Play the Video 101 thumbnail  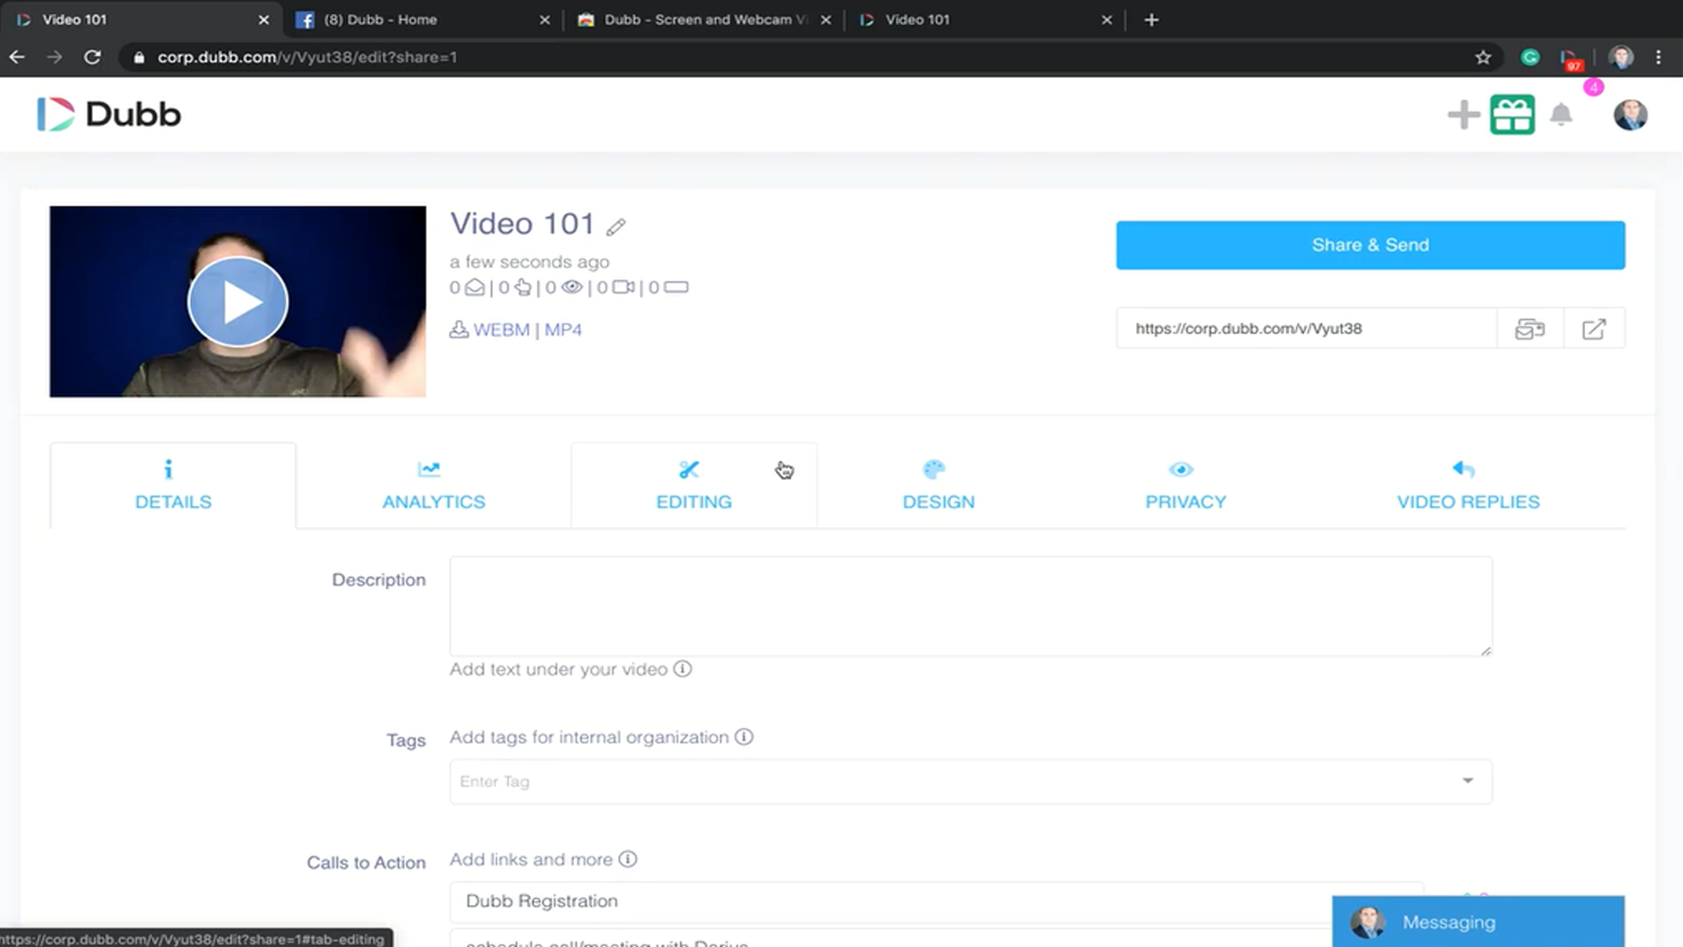coord(238,302)
